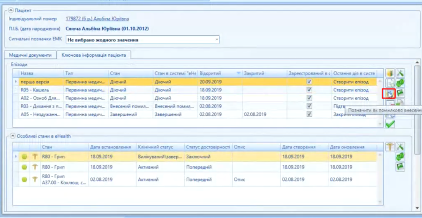The width and height of the screenshot is (422, 218).
Task: Click green circle icon in Вилікуваний R80 row
Action: (x=24, y=157)
